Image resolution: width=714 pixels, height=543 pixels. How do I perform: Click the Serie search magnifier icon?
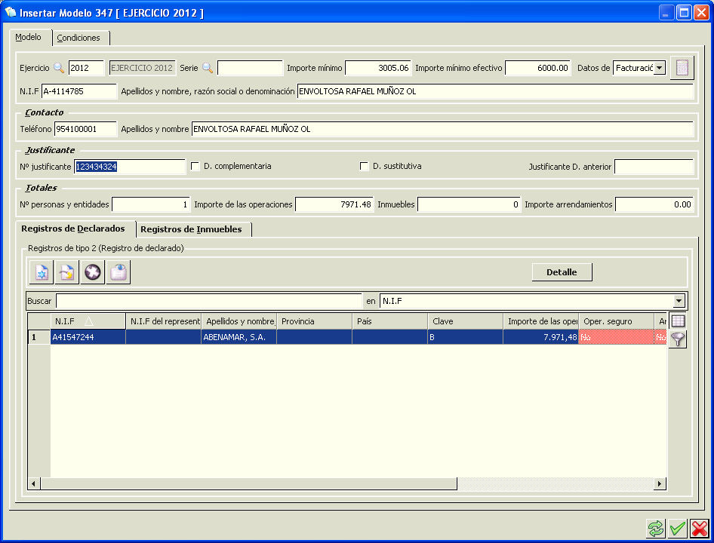(x=208, y=68)
